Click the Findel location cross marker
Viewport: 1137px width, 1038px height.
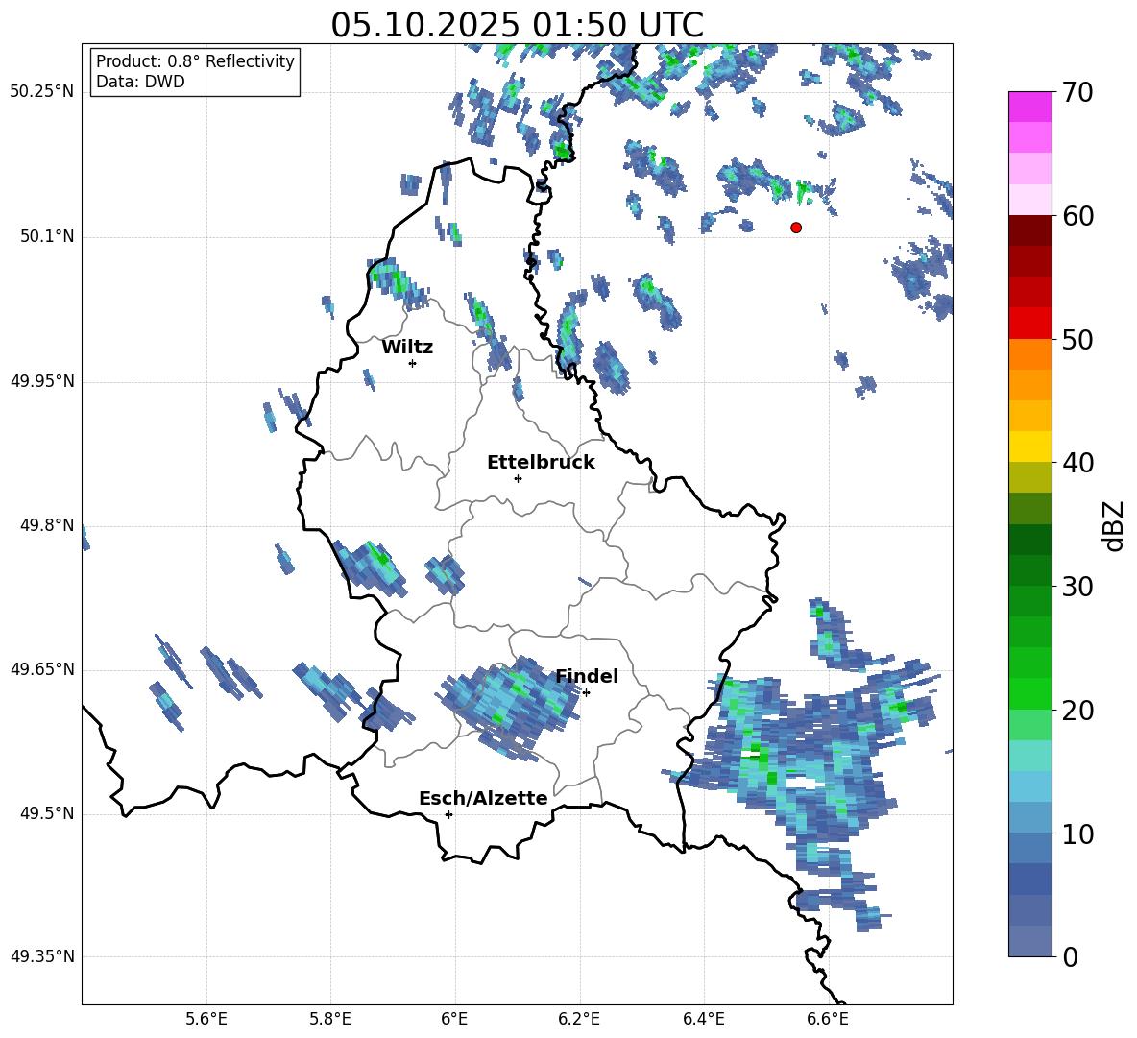click(x=586, y=692)
